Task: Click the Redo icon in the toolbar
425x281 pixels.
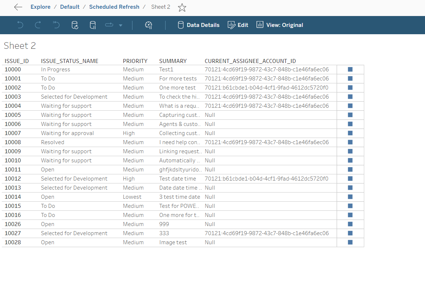Action: 38,25
